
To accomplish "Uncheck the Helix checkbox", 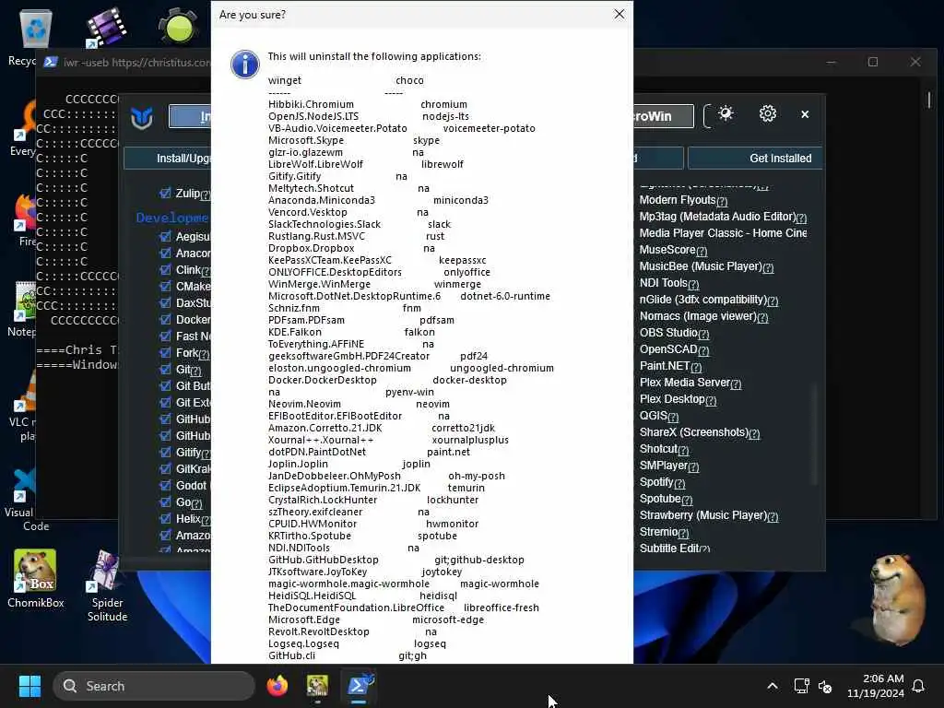I will pos(166,518).
